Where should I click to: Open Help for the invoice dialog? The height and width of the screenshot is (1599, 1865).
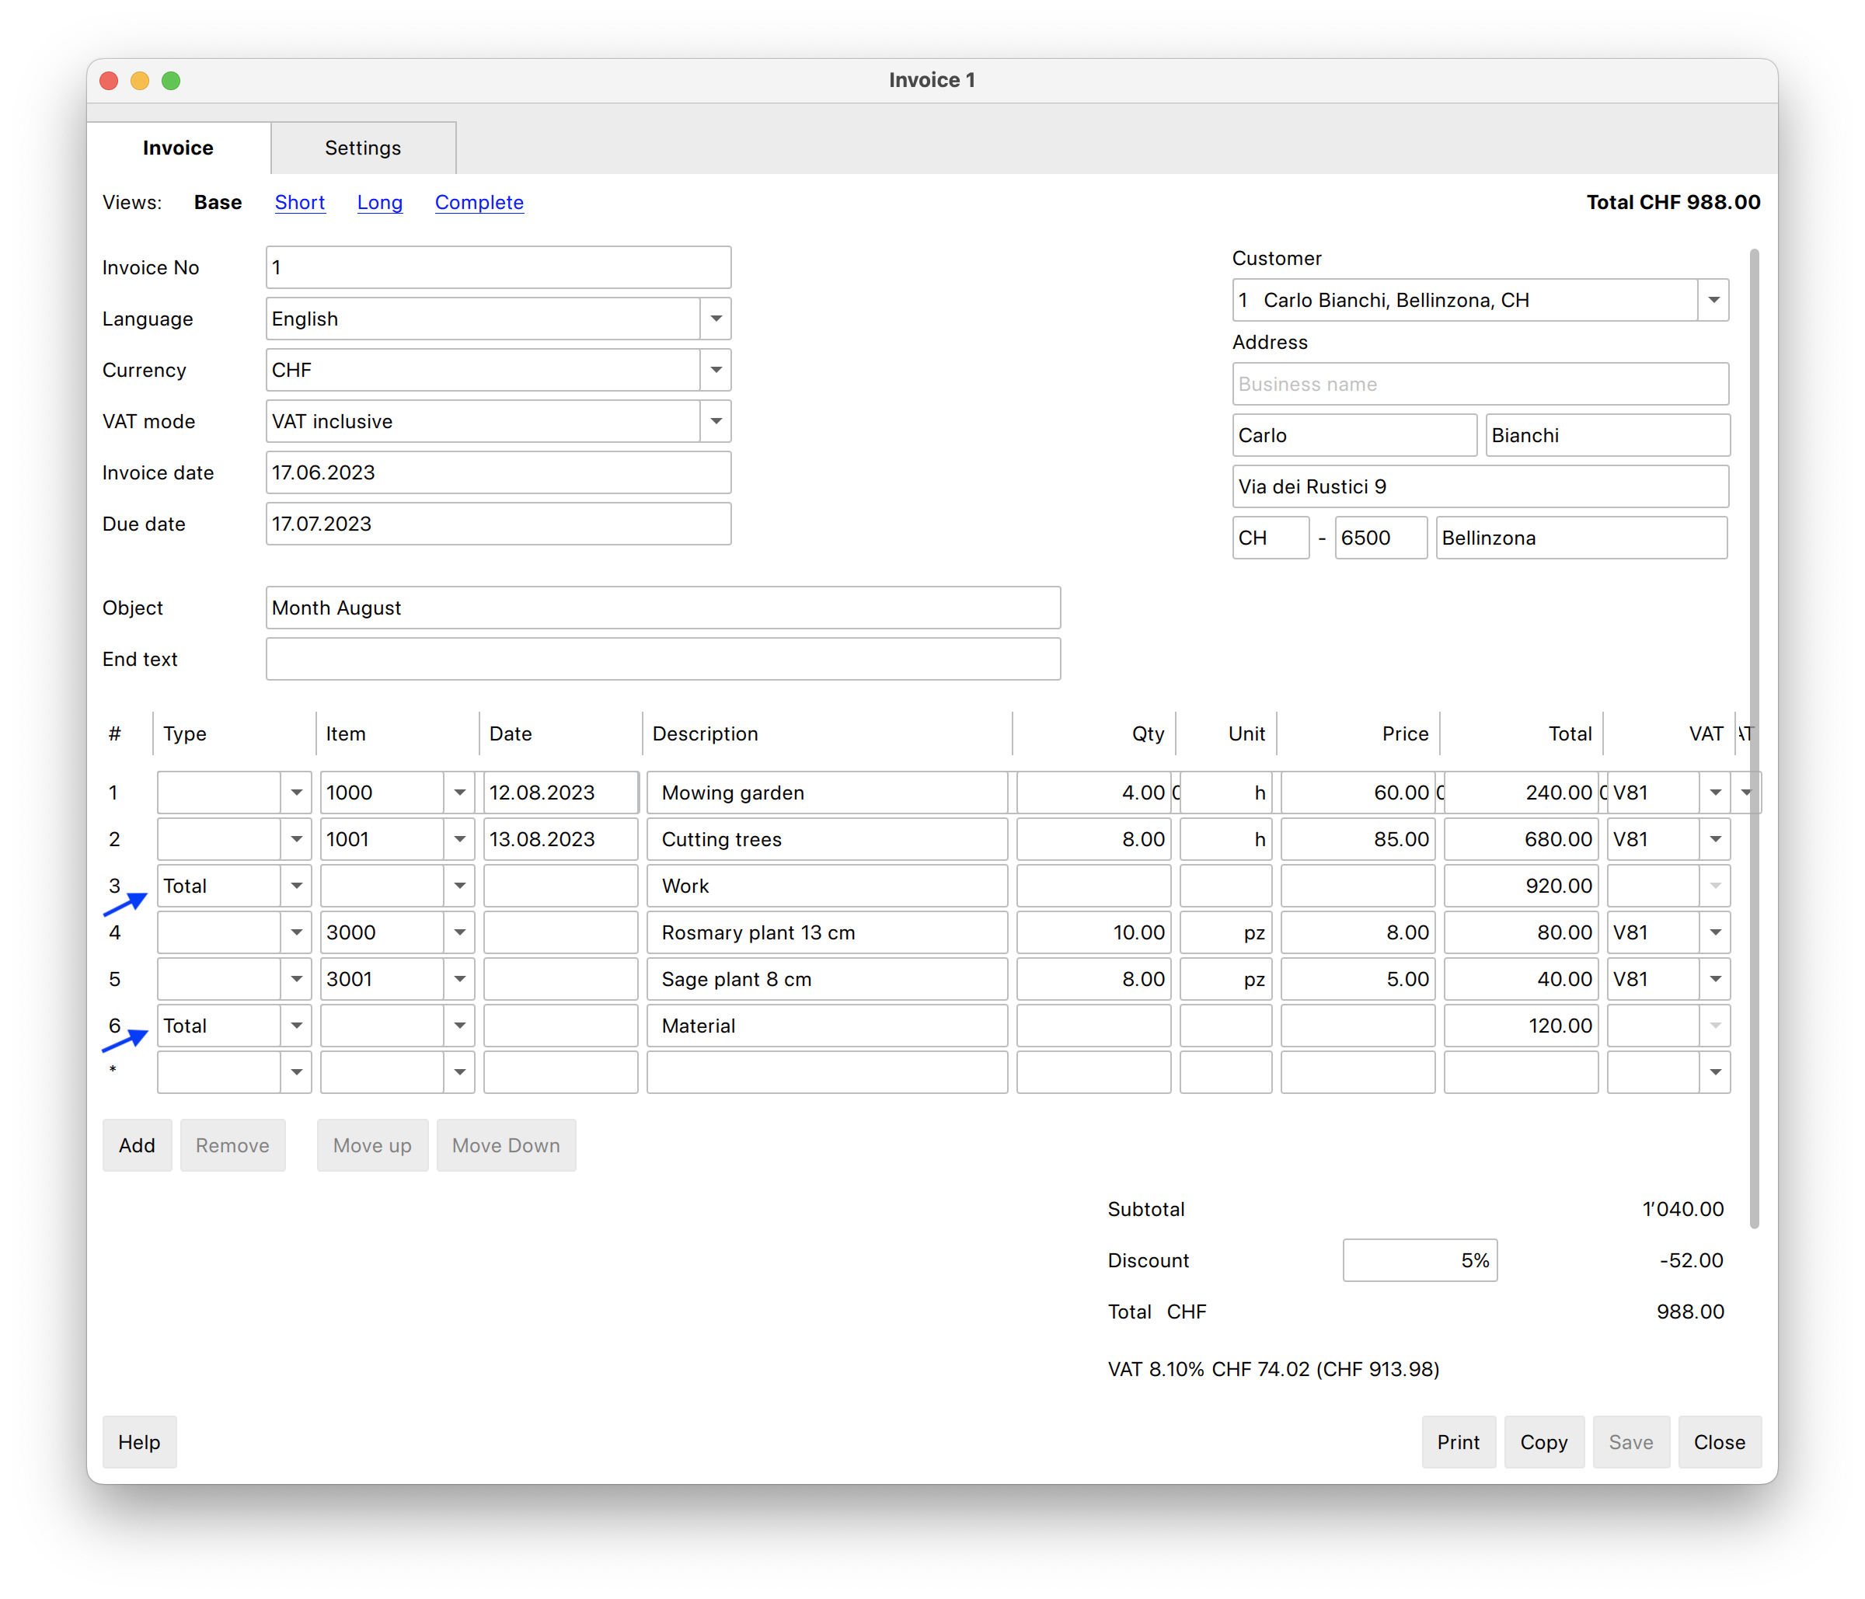[x=138, y=1441]
